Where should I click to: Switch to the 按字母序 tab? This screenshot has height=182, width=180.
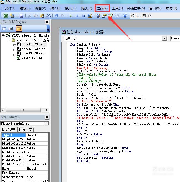pyautogui.click(x=9, y=129)
